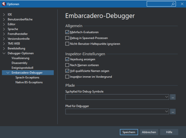Image resolution: width=186 pixels, height=138 pixels.
Task: Select the TMS WEB tree label
Action: tap(14, 44)
